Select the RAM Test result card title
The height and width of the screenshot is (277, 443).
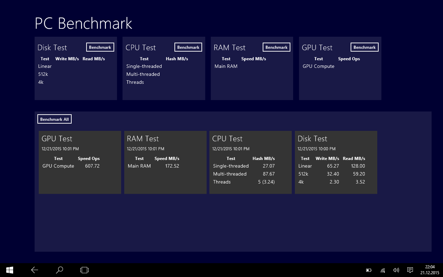pyautogui.click(x=143, y=139)
